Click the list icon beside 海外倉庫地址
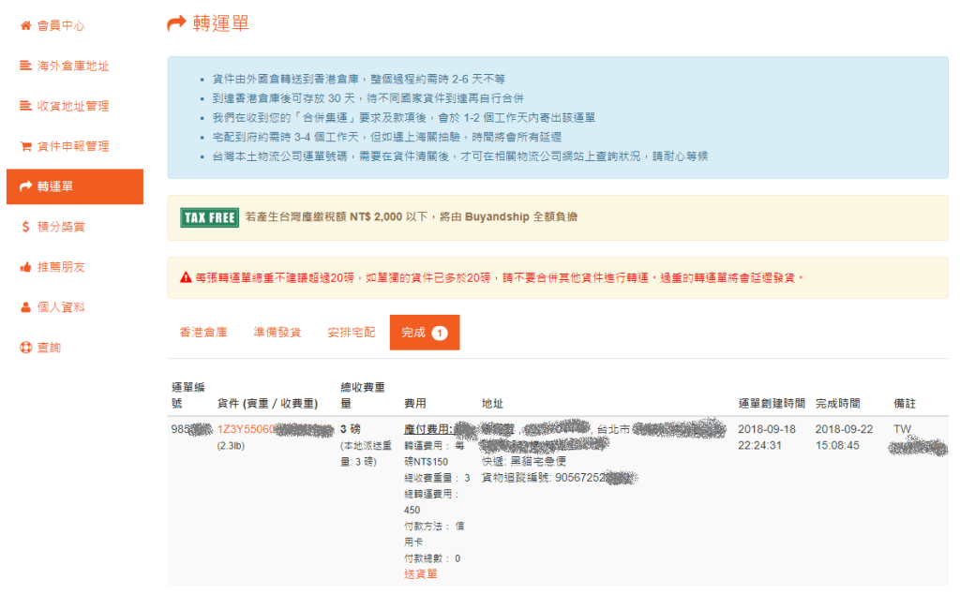960x594 pixels. [25, 66]
